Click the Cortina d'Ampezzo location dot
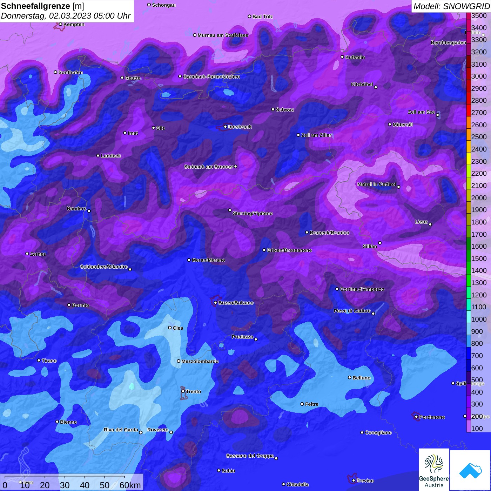The height and width of the screenshot is (491, 491). pos(337,289)
